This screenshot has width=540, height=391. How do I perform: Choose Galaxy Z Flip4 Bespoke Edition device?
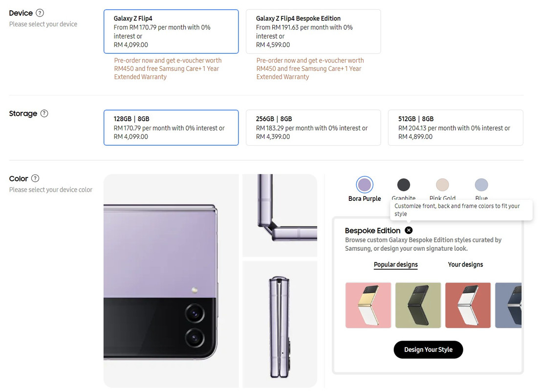click(313, 31)
